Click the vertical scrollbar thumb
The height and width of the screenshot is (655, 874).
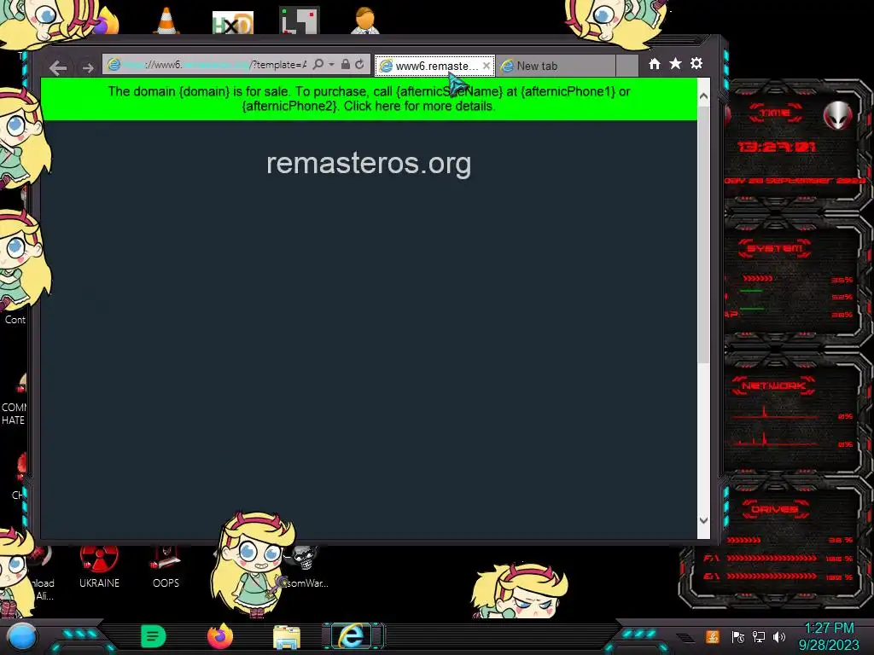(703, 234)
